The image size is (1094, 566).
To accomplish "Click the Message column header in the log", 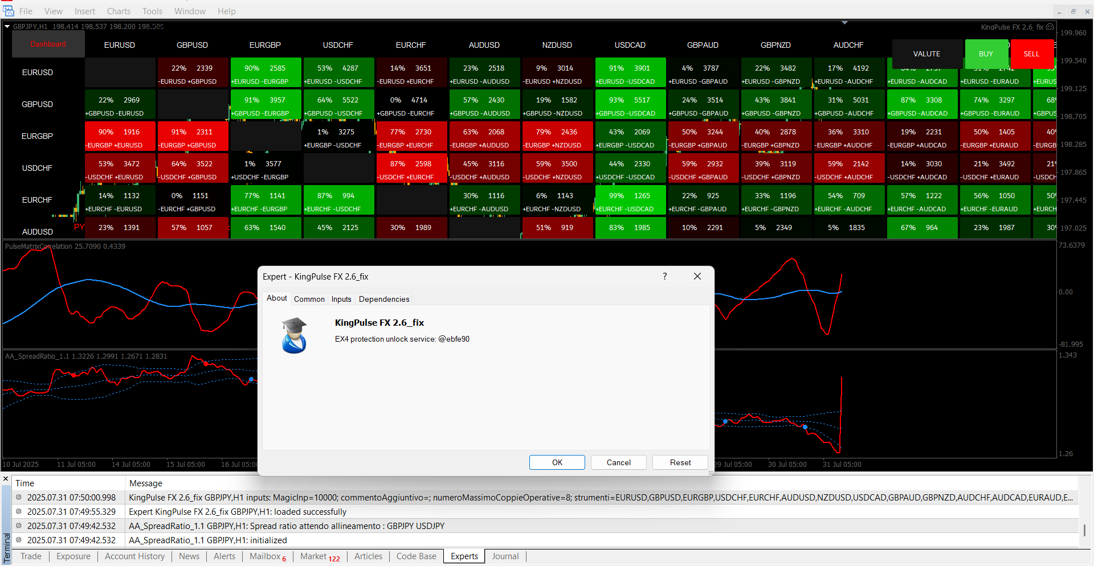I will click(602, 483).
